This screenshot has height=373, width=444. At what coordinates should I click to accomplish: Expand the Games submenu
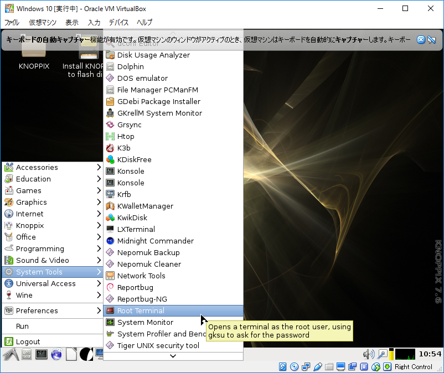coord(53,190)
